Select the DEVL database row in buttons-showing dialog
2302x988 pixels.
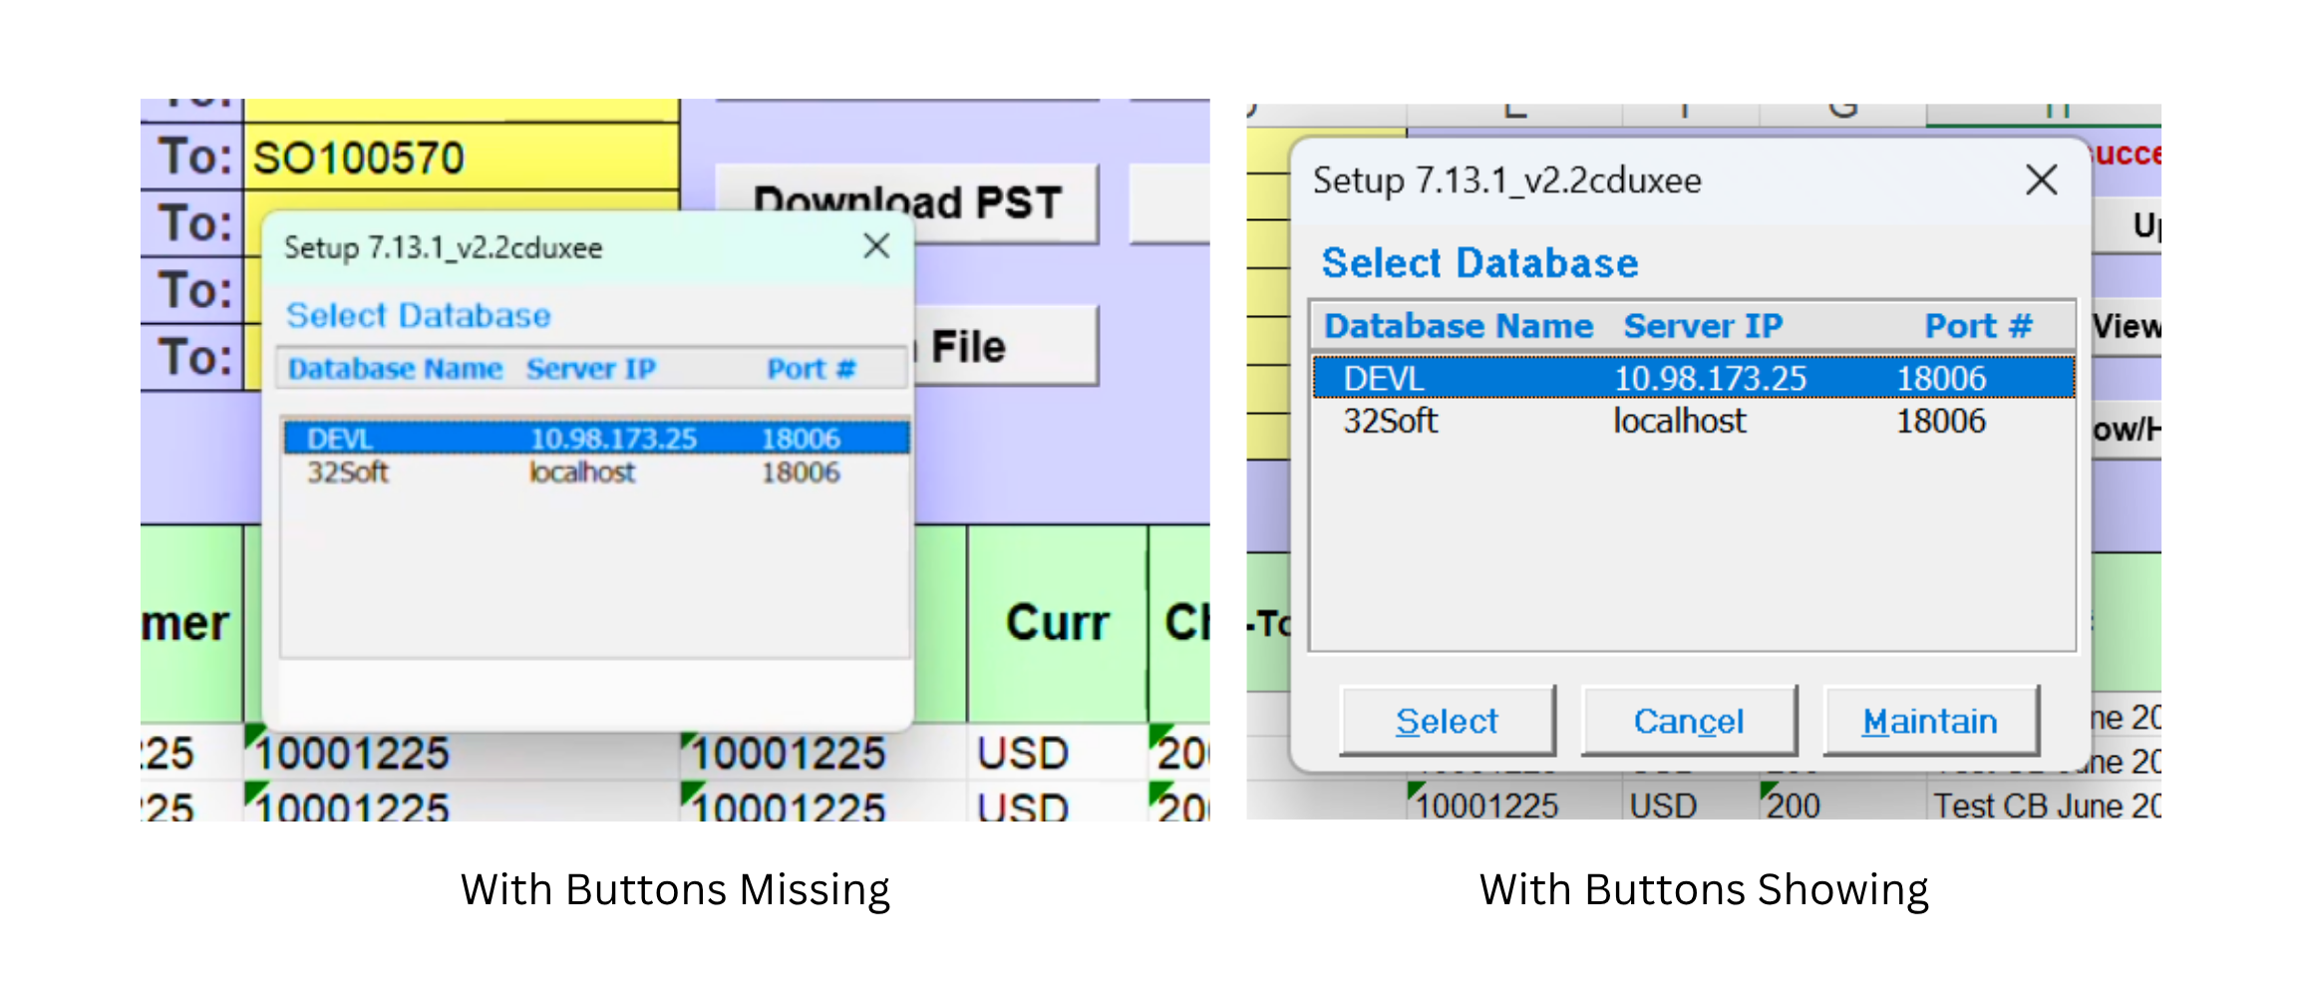(1693, 379)
